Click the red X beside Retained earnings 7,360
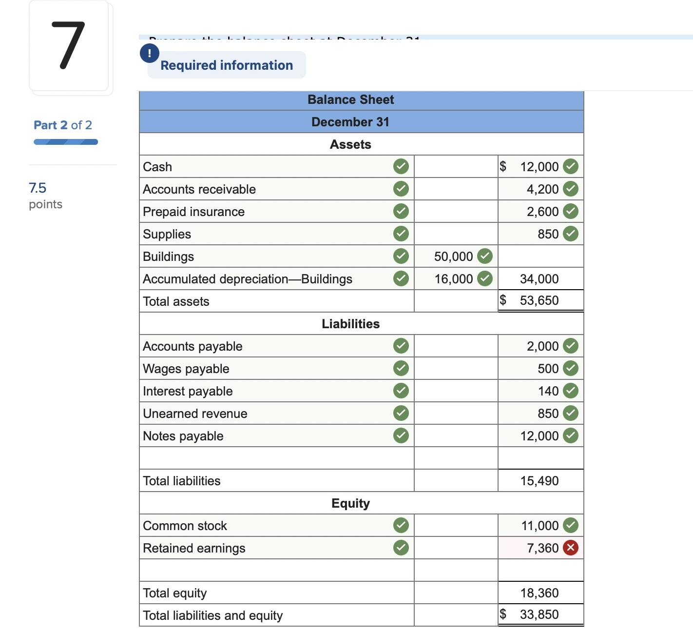This screenshot has height=632, width=693. click(571, 548)
